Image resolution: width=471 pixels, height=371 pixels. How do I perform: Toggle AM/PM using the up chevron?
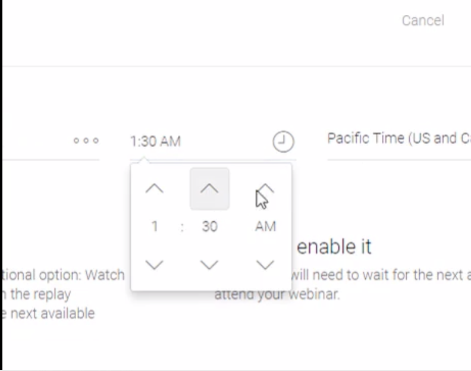pos(265,188)
